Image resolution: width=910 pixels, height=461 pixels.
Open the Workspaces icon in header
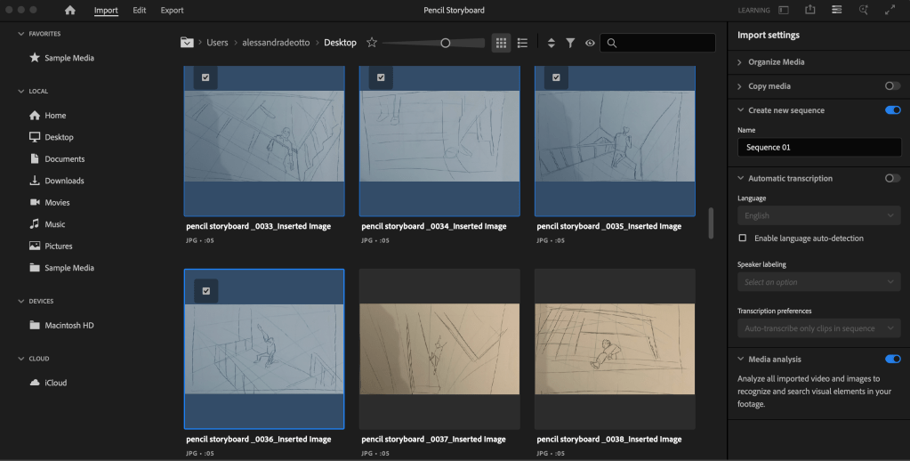tap(836, 10)
